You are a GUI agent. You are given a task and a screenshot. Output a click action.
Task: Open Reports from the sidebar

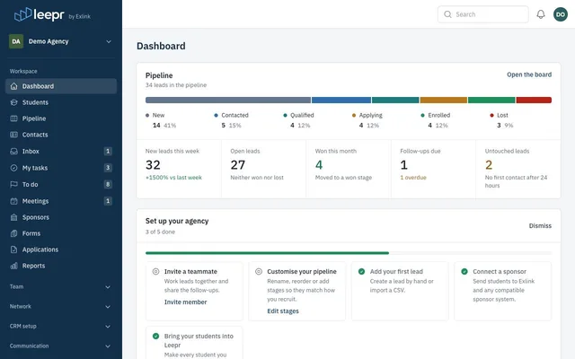(x=61, y=266)
